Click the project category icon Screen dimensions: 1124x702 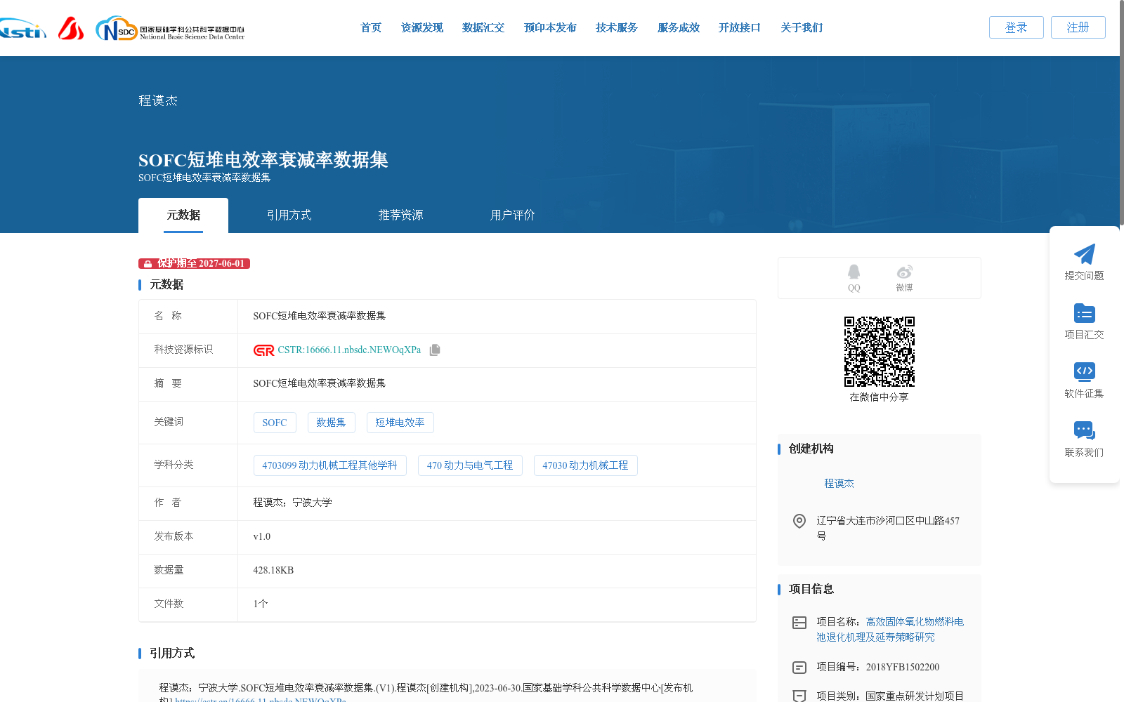pos(799,696)
